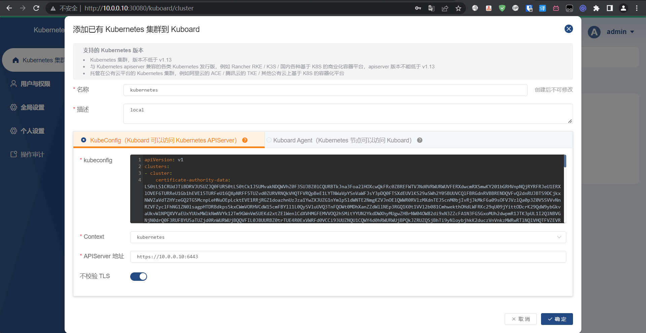This screenshot has width=646, height=333.
Task: Open the Context dropdown
Action: pos(348,237)
